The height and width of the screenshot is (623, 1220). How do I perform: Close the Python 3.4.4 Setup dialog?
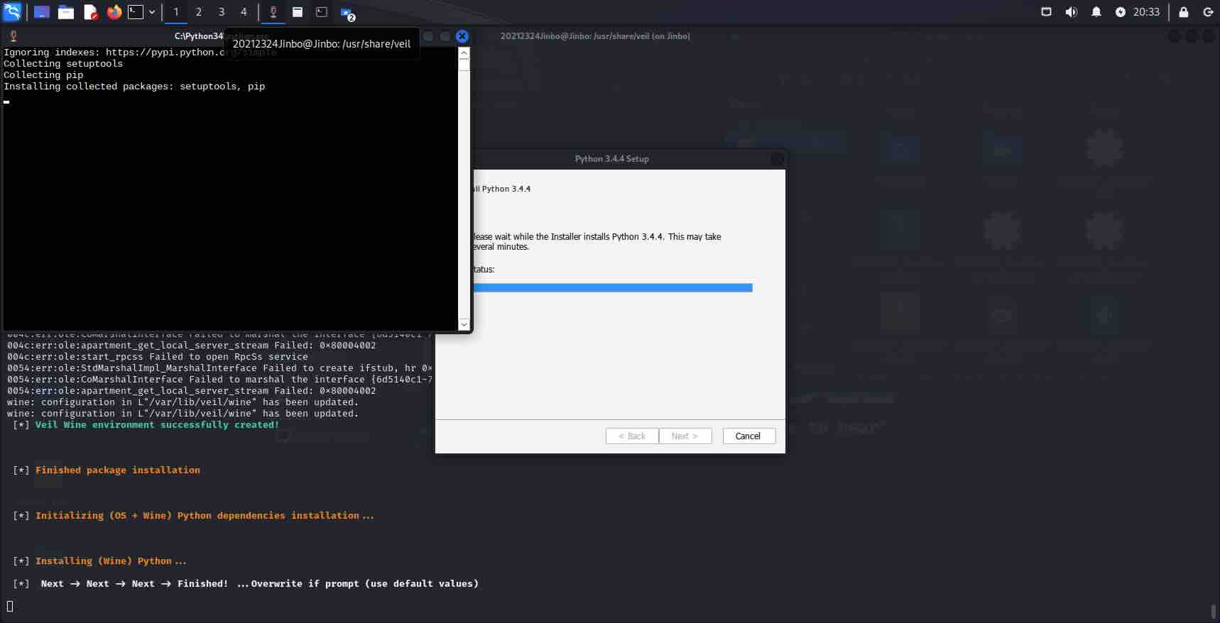(778, 159)
